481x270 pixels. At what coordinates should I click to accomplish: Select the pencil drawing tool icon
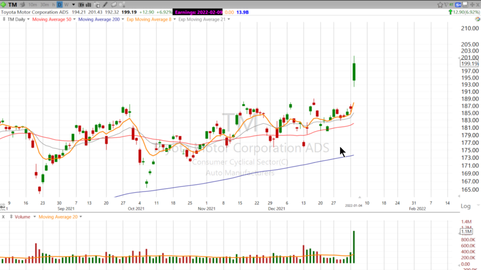[x=105, y=4]
